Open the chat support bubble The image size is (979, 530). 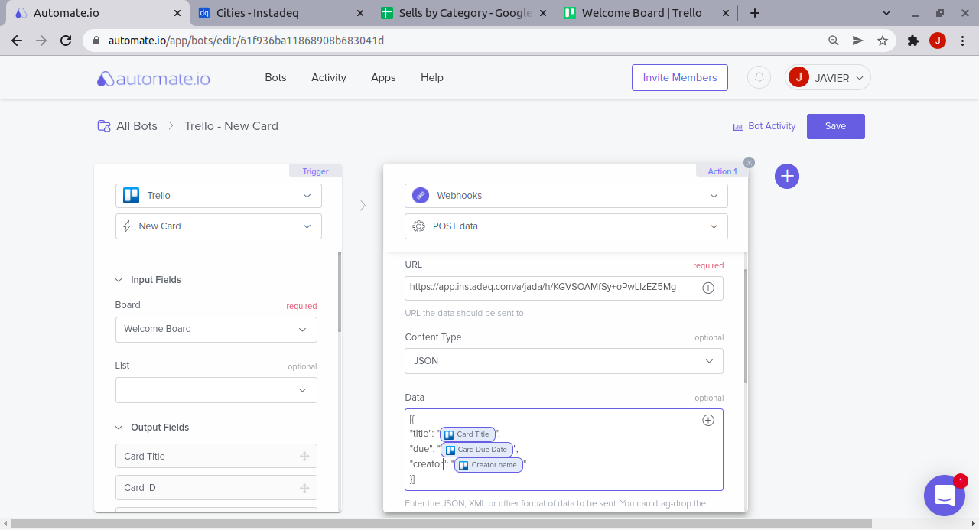click(945, 496)
